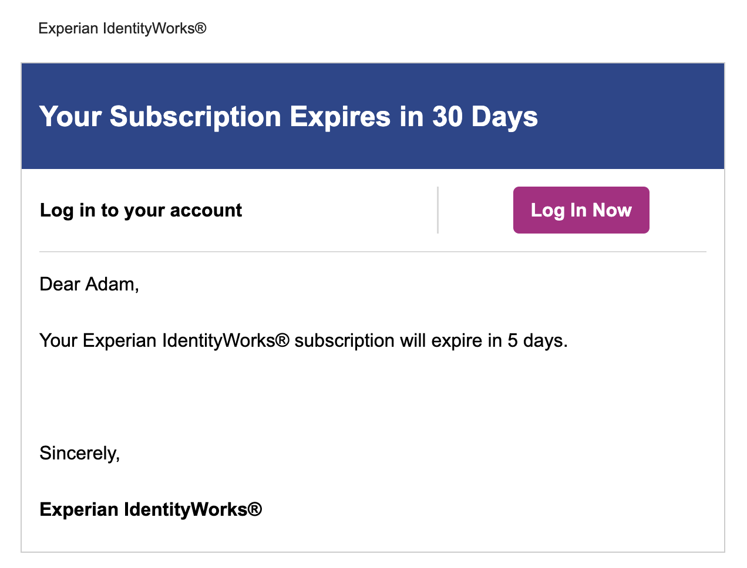
Task: Click the word "Your" in the banner heading
Action: (x=70, y=116)
